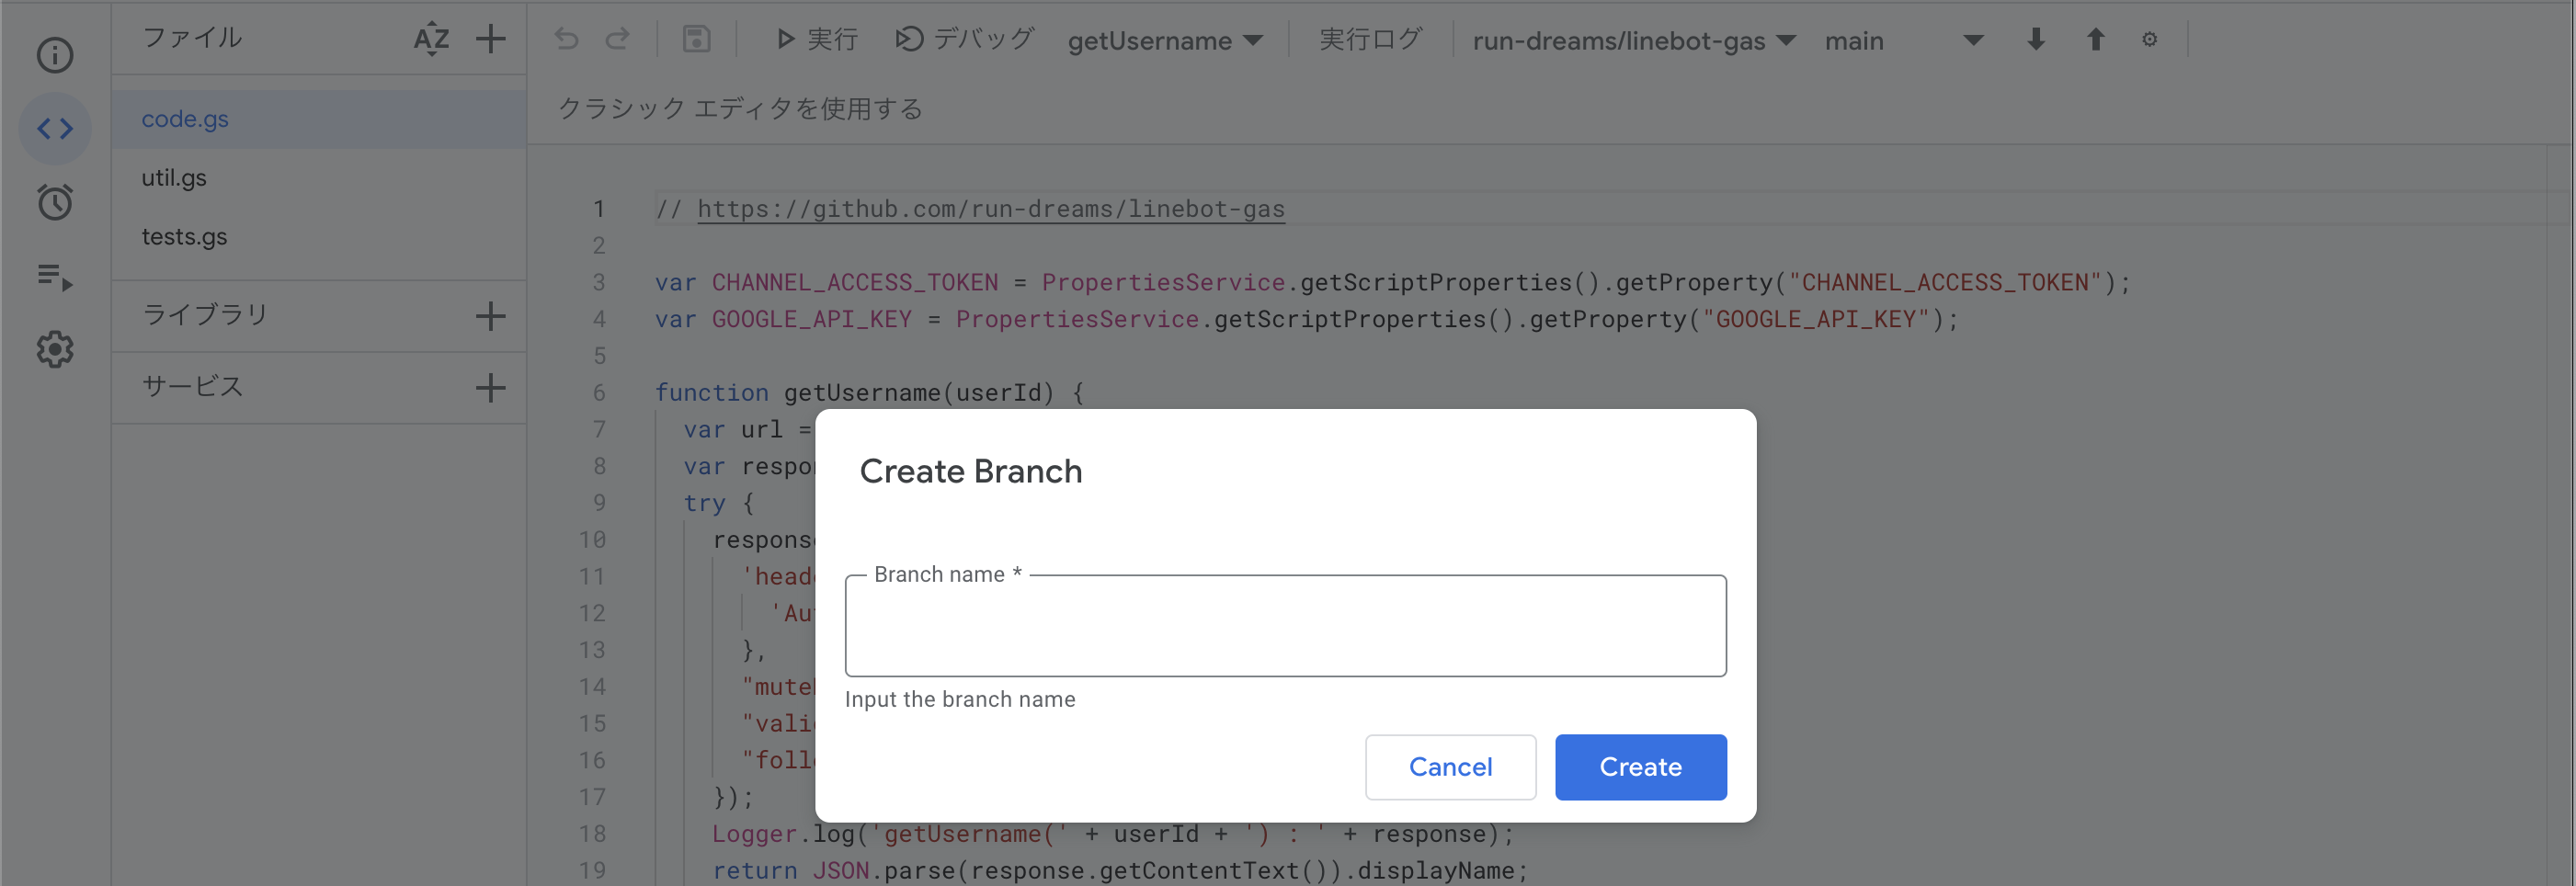
Task: Run the function with 実行 button
Action: [x=817, y=39]
